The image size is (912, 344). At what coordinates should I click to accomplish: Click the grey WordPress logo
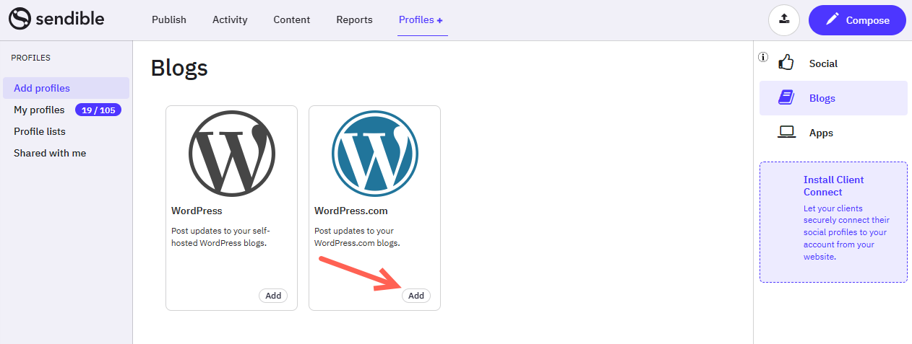point(231,154)
